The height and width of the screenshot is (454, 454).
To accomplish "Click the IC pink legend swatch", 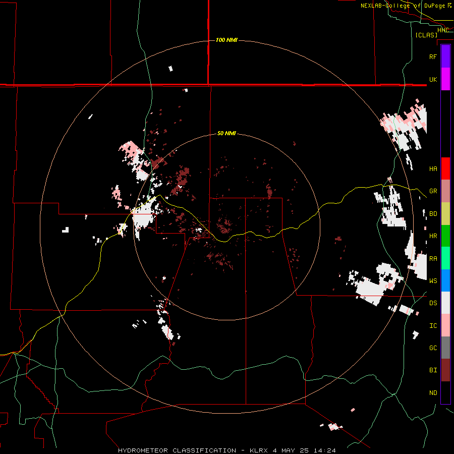I will (x=445, y=325).
